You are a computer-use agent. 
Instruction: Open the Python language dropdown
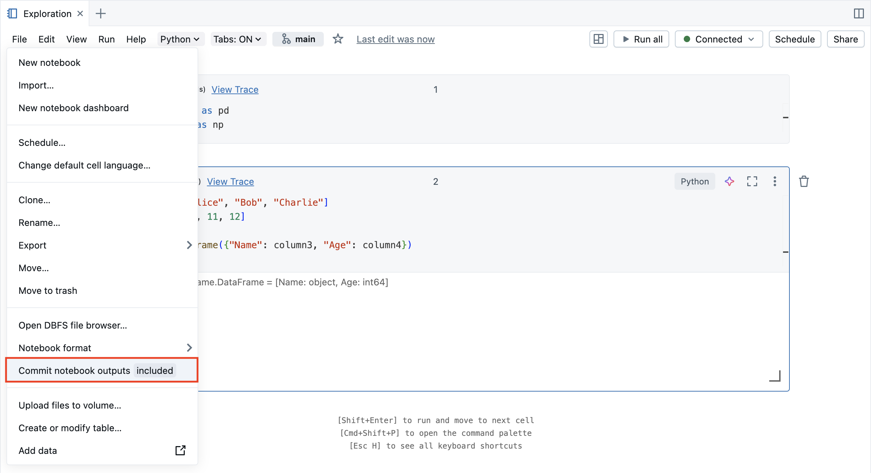pyautogui.click(x=180, y=39)
